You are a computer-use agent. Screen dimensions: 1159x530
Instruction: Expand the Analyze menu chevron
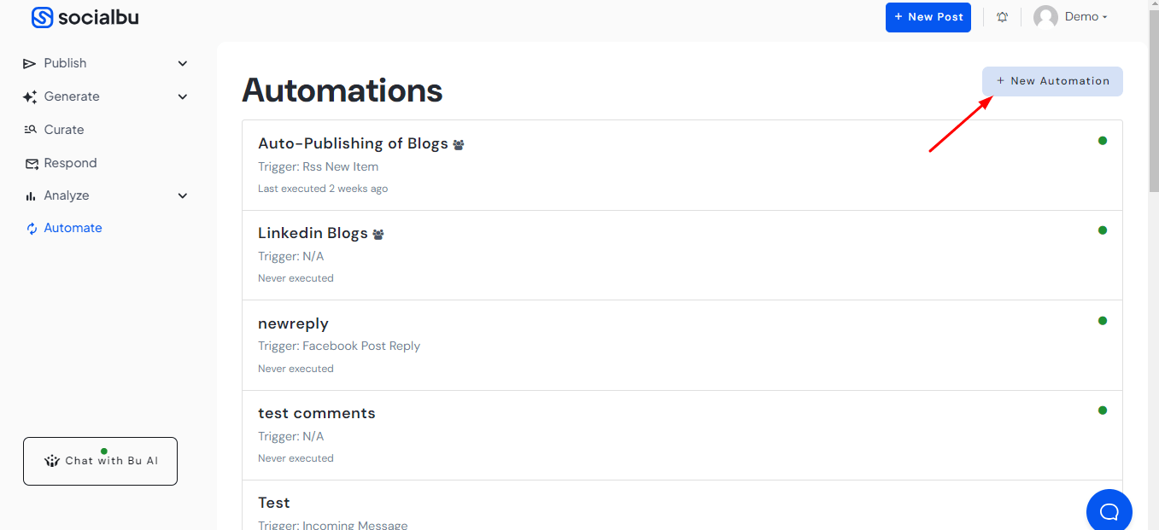click(182, 195)
